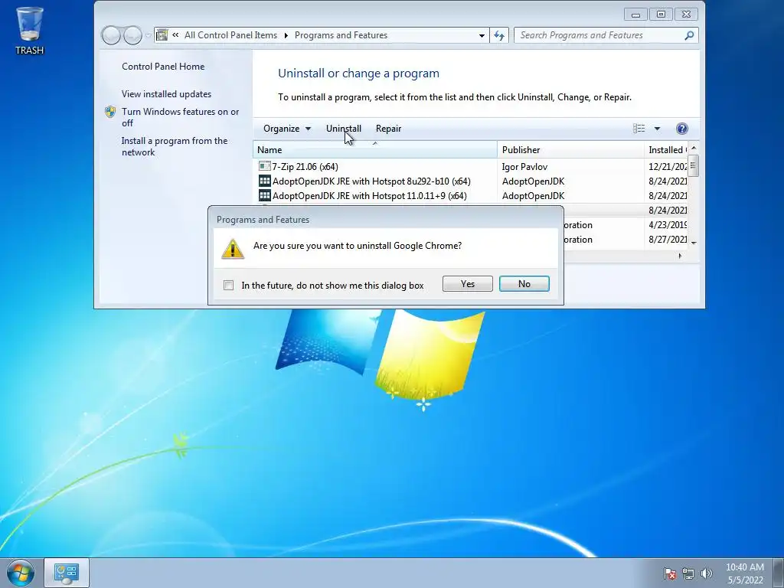Viewport: 784px width, 588px height.
Task: Open the address bar history dropdown
Action: pos(482,35)
